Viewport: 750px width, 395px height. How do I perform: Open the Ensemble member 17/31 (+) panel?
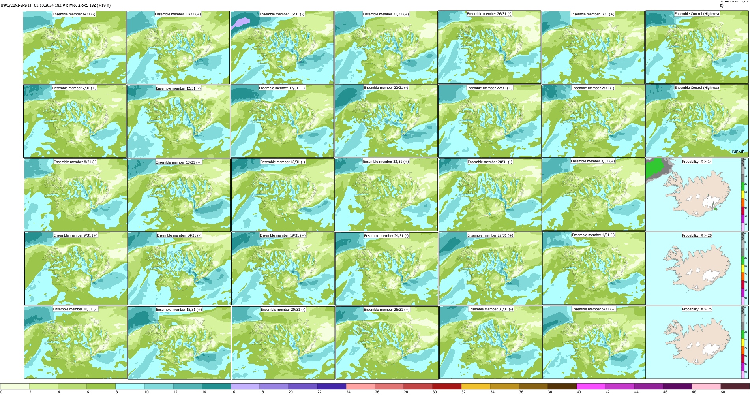[x=282, y=121]
